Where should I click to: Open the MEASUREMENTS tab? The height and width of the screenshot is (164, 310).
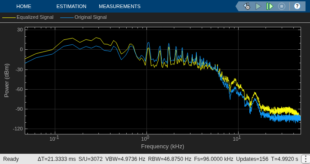120,6
